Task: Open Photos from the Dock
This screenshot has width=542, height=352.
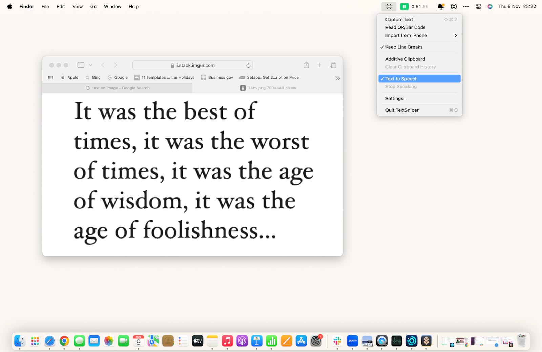Action: (109, 341)
